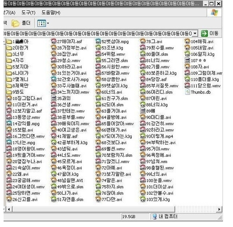
Task: Select file name 91강건히.wmv
Action: click(x=160, y=124)
